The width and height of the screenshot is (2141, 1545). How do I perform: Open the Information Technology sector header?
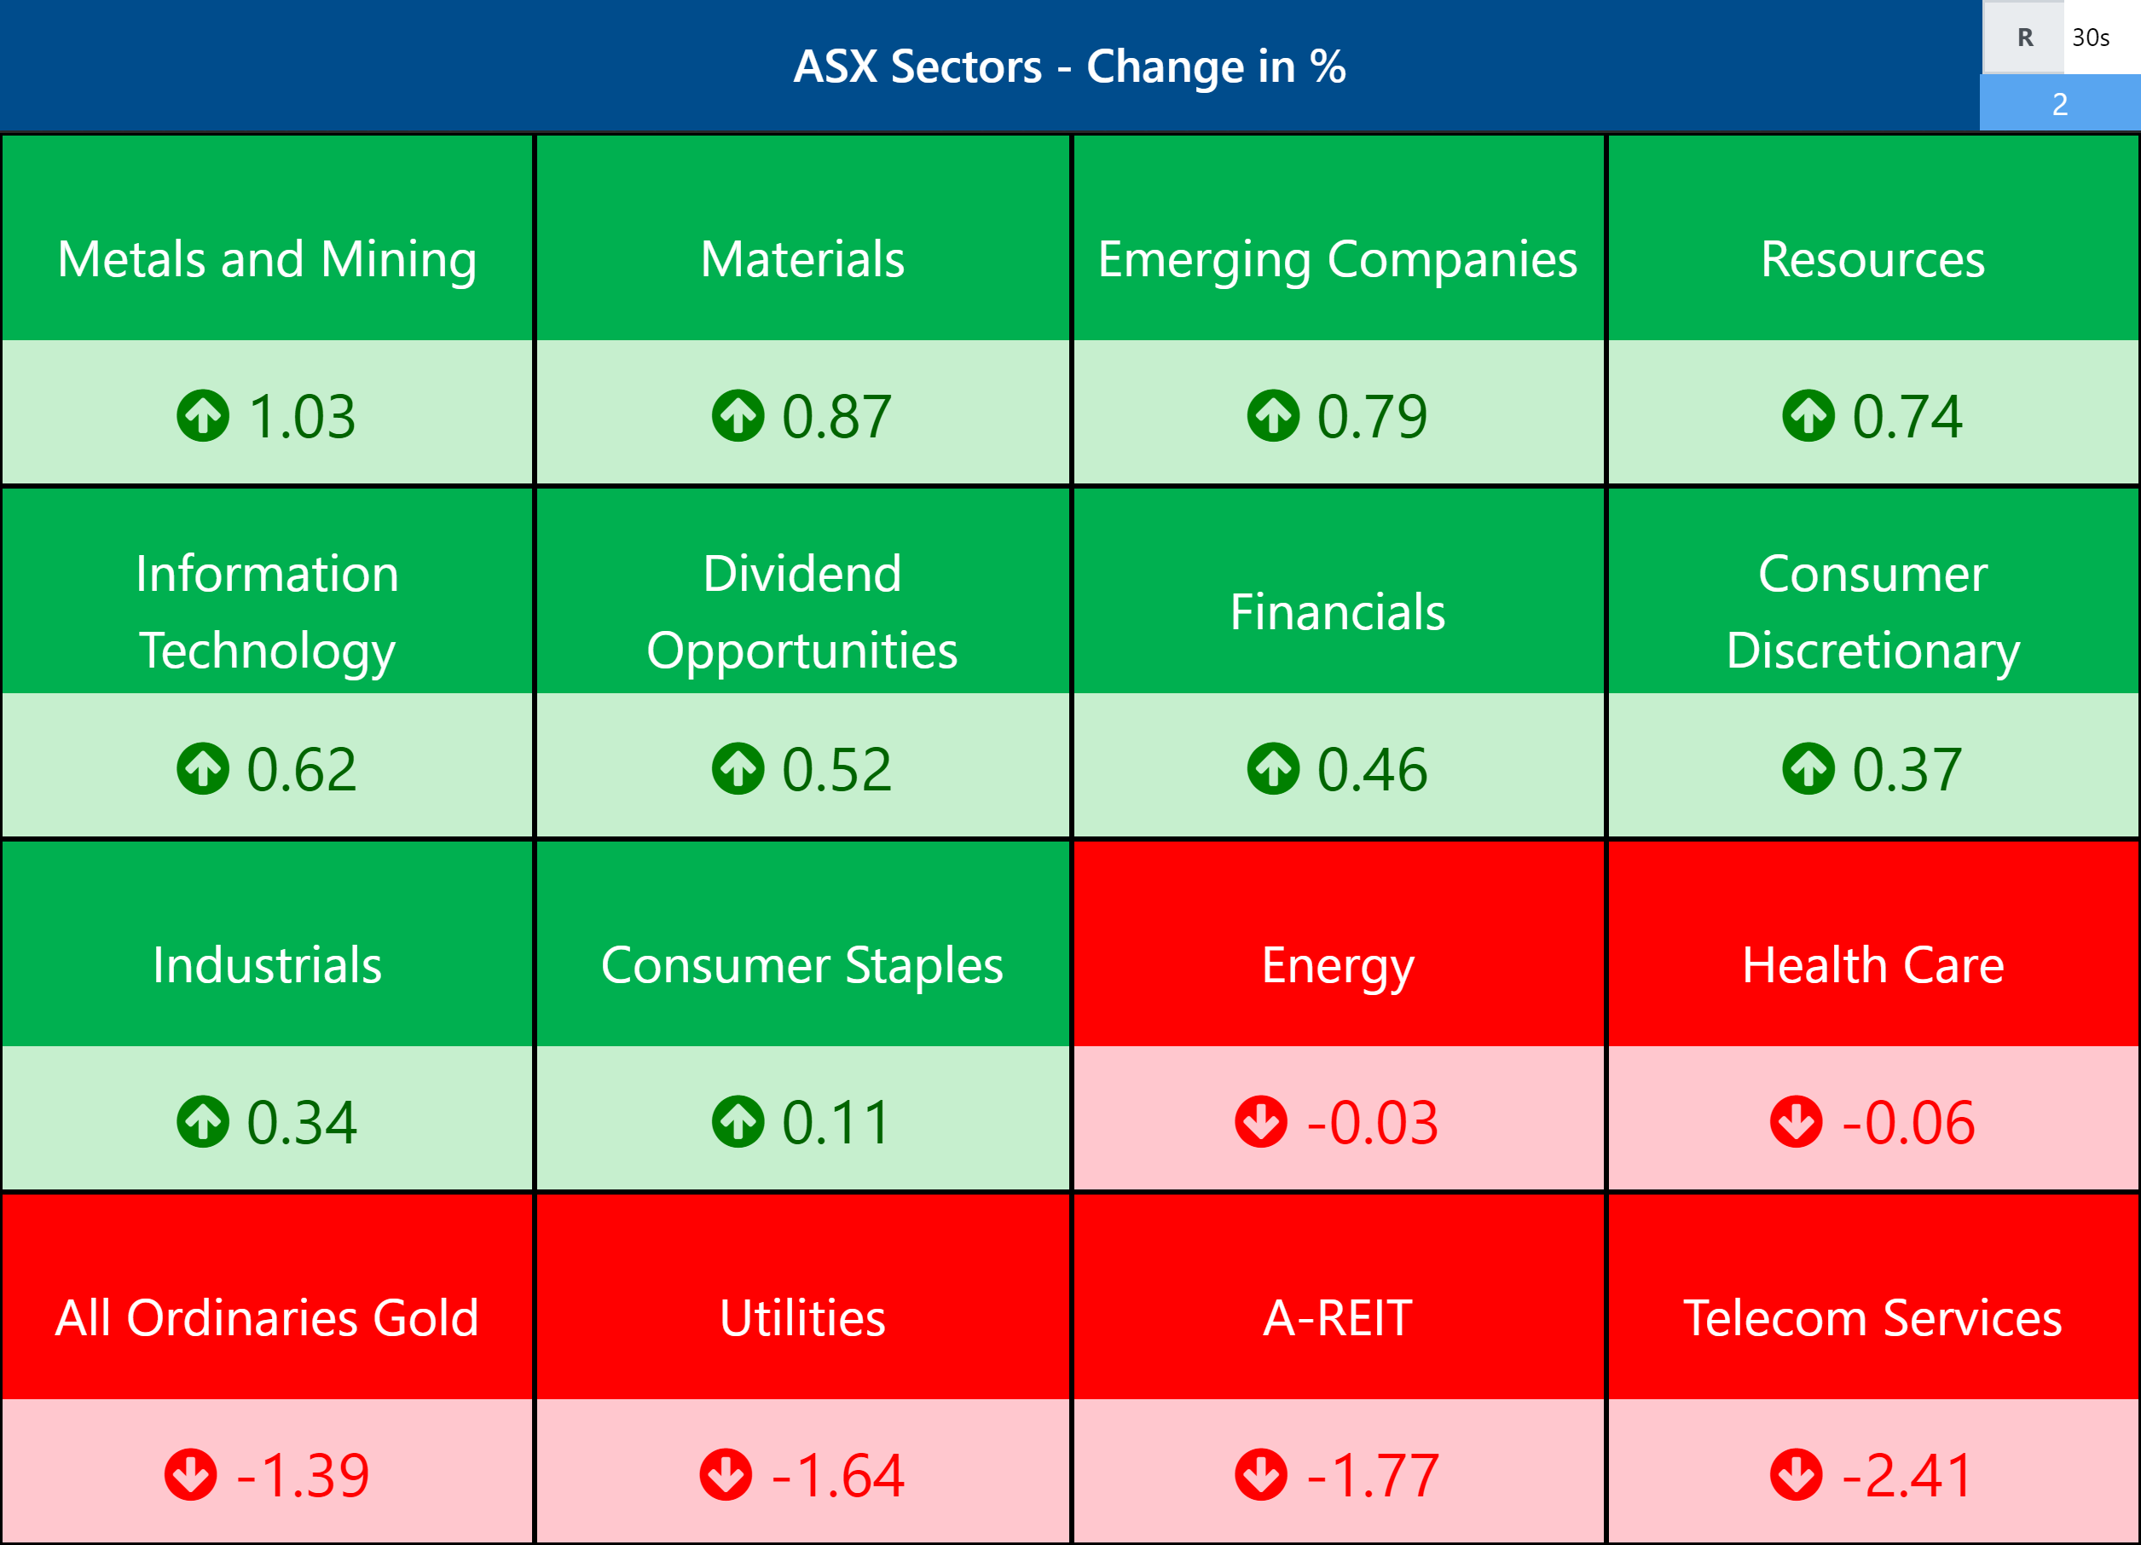[x=267, y=610]
